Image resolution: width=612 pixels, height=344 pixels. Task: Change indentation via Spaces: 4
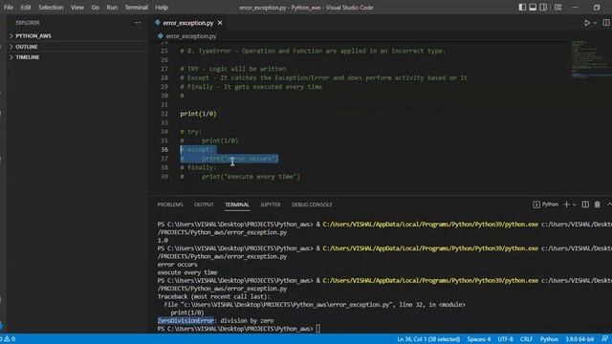click(x=479, y=339)
